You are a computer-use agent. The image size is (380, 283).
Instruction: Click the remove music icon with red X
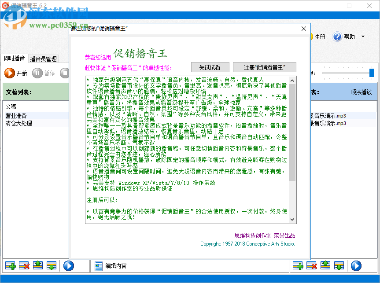pos(311,265)
